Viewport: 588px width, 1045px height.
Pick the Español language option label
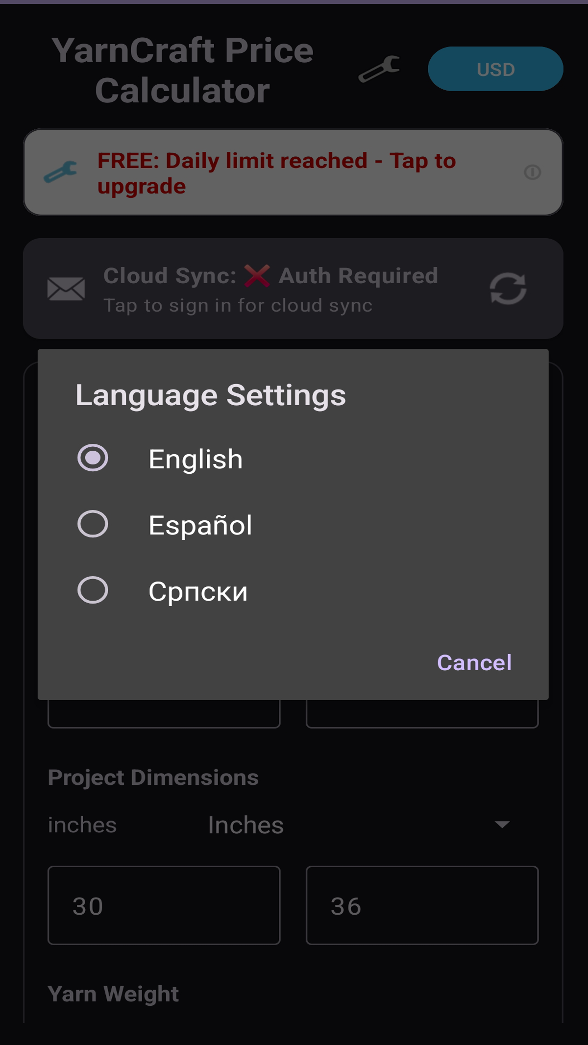coord(200,525)
